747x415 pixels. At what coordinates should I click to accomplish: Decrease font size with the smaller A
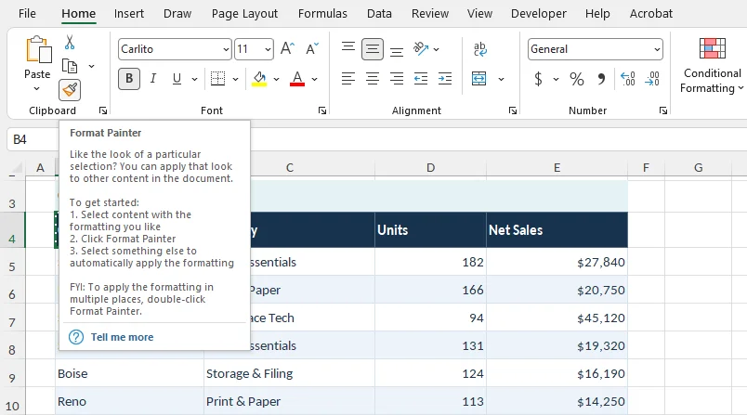pos(312,48)
